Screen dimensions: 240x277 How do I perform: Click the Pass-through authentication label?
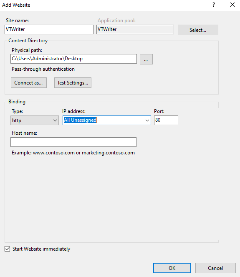pos(43,69)
